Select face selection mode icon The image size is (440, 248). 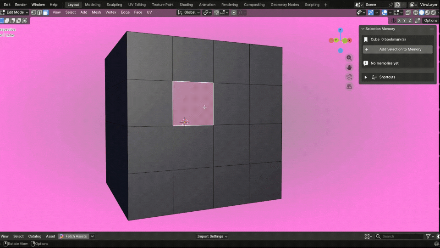pos(45,12)
